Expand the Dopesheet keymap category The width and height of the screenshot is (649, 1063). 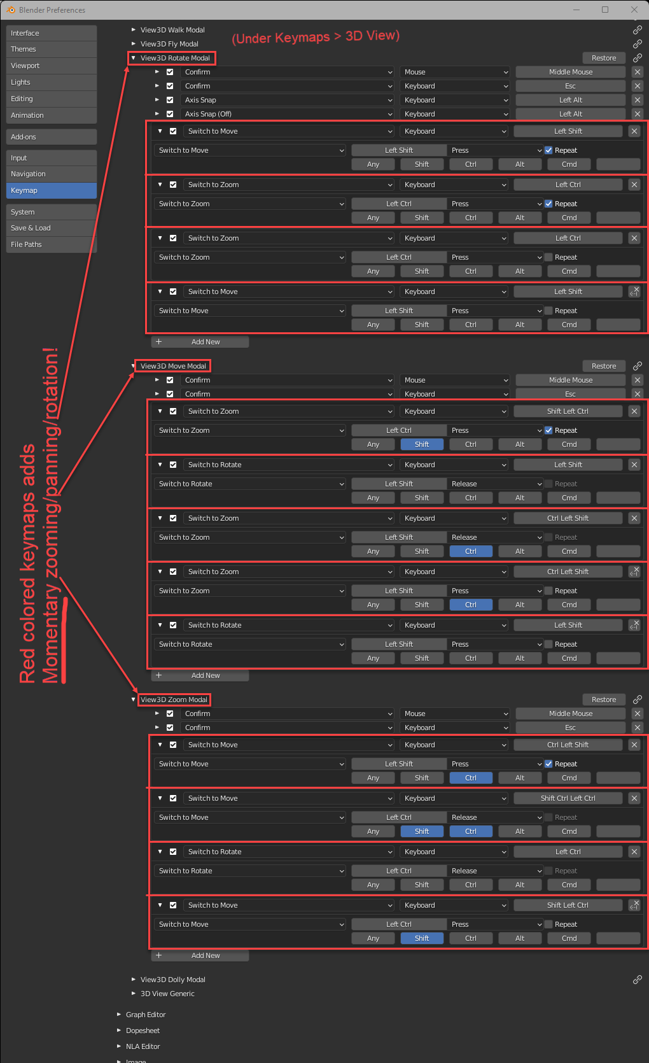119,1031
